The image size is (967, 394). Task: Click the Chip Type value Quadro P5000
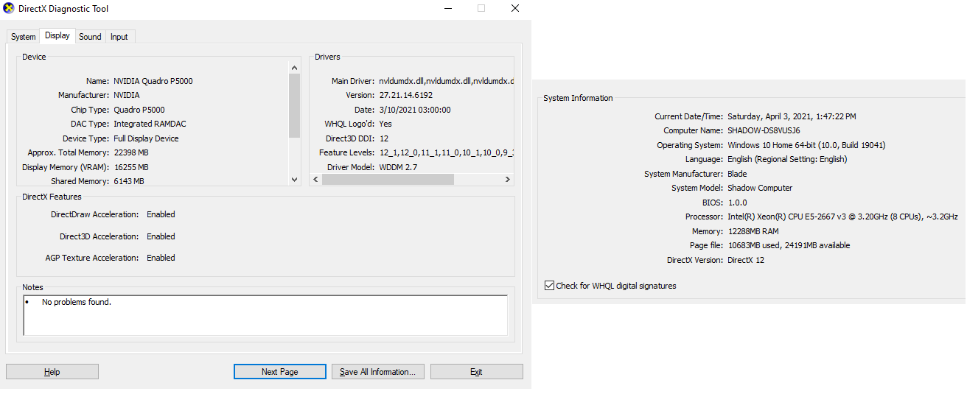pos(139,110)
